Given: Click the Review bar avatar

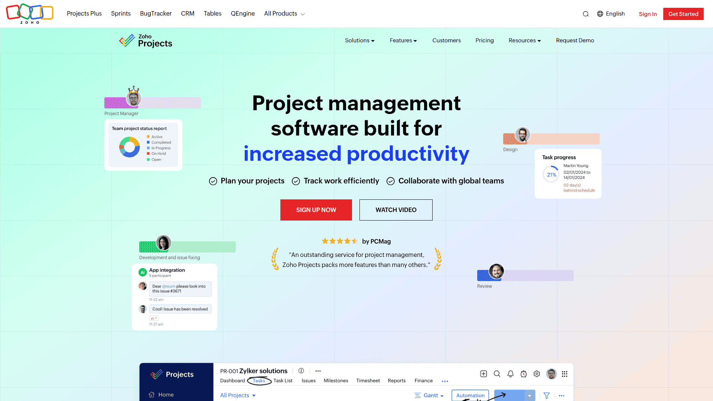Looking at the screenshot, I should tap(497, 271).
